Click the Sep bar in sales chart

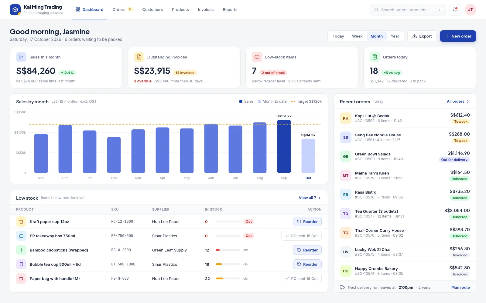coord(284,146)
